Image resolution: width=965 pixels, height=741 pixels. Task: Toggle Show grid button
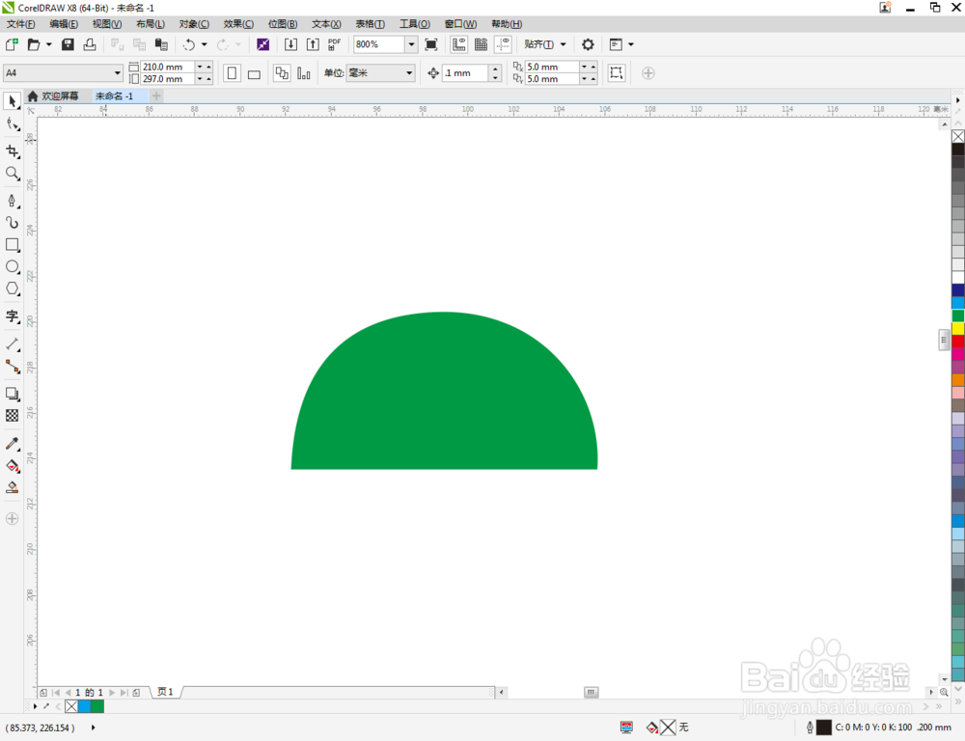pyautogui.click(x=482, y=44)
